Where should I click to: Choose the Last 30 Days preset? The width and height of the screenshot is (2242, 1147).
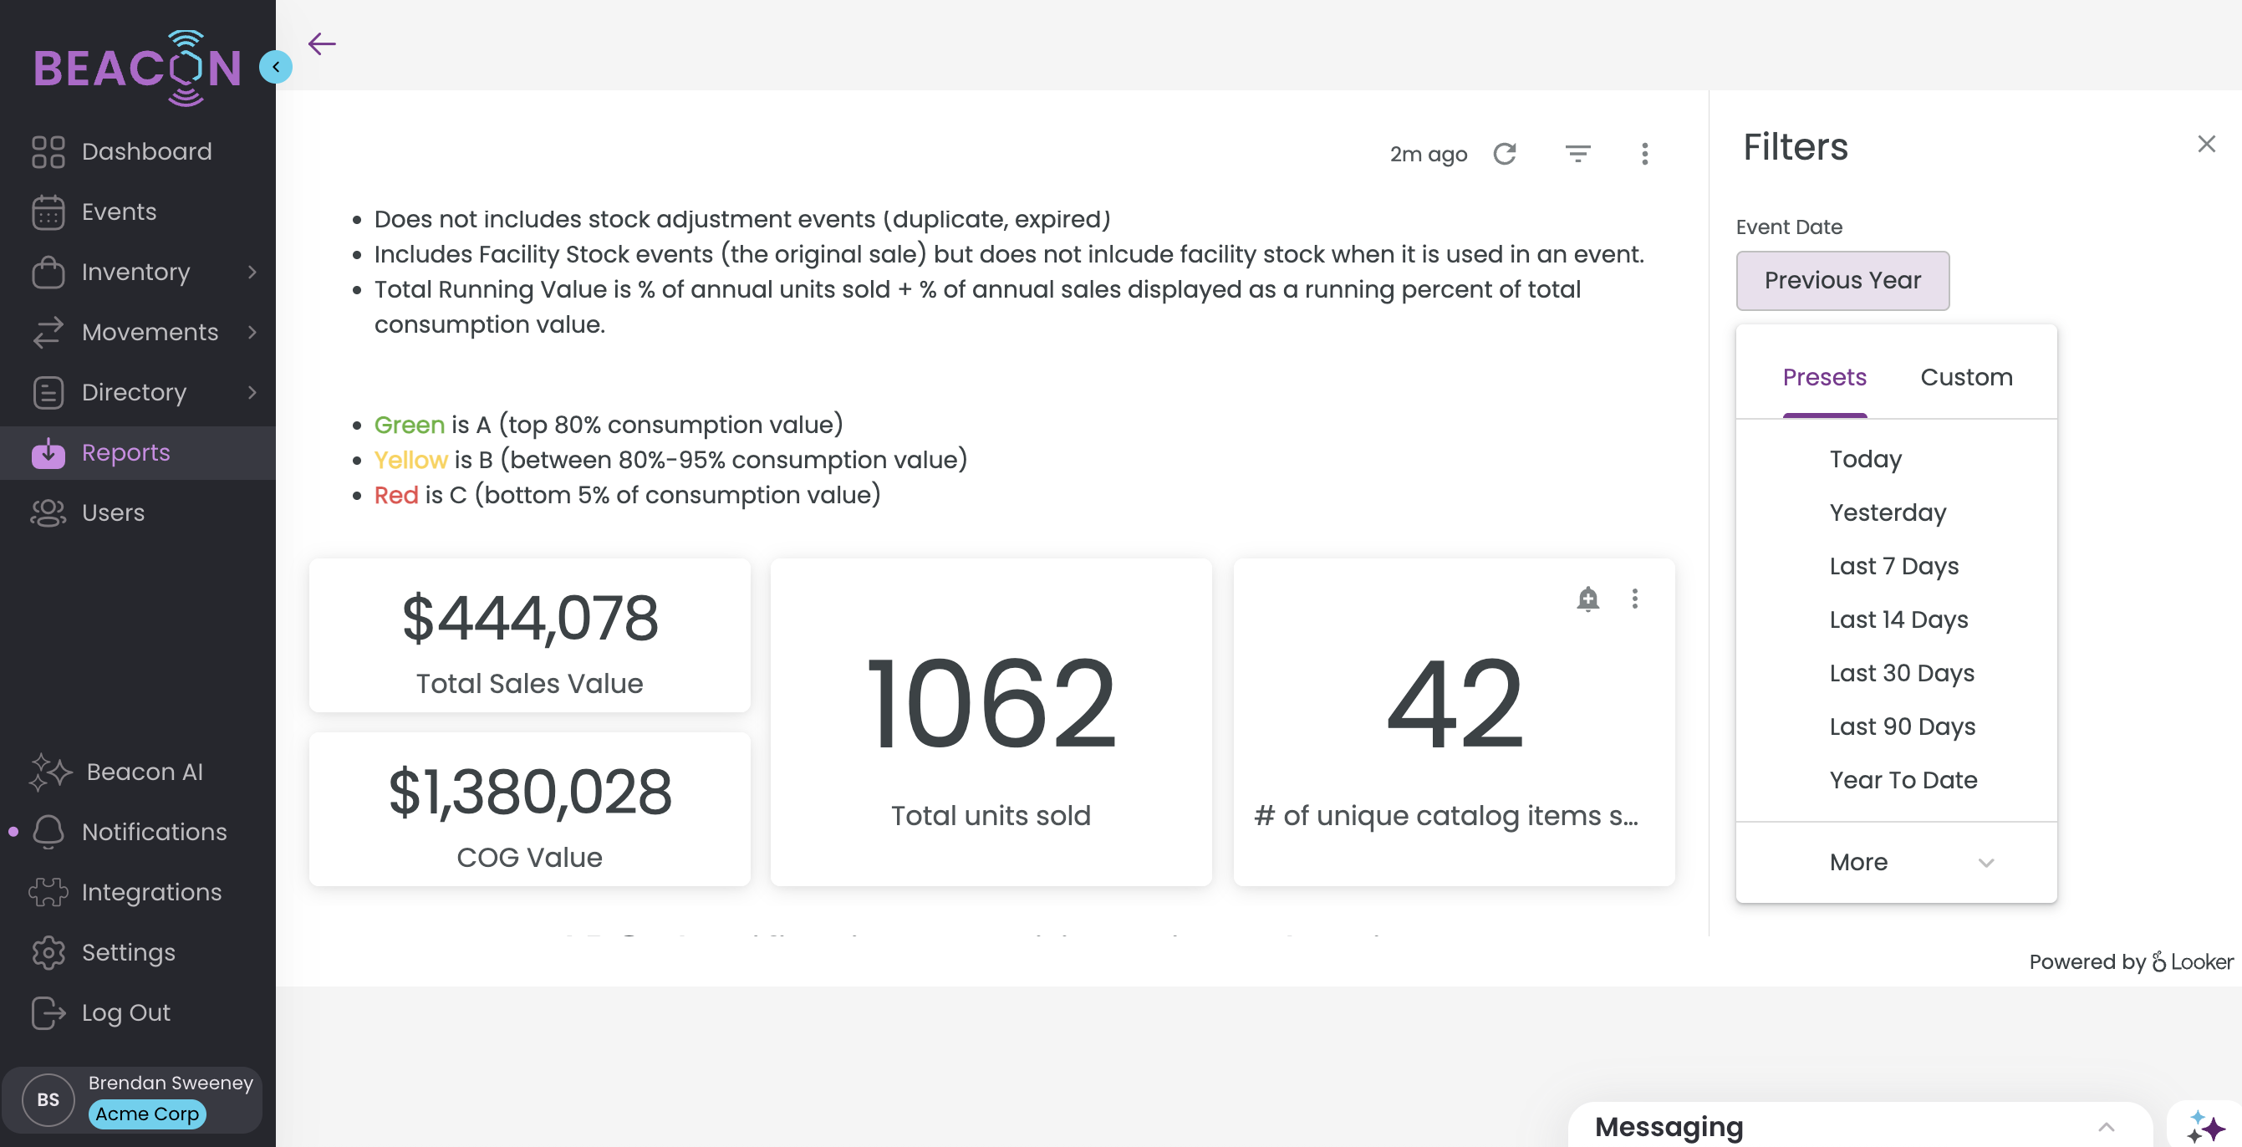tap(1901, 673)
